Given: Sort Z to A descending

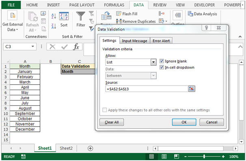Looking at the screenshot, I should tap(54, 26).
